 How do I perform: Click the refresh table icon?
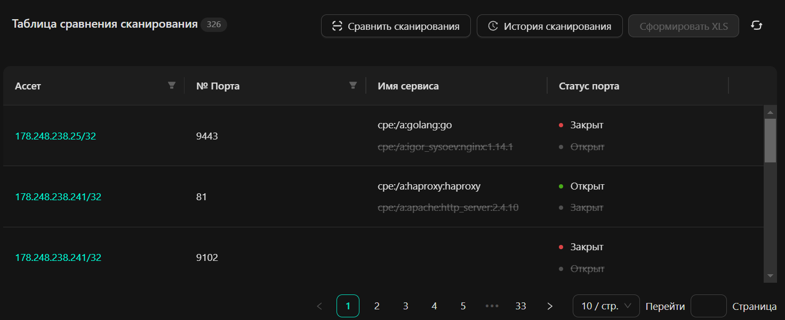coord(756,26)
